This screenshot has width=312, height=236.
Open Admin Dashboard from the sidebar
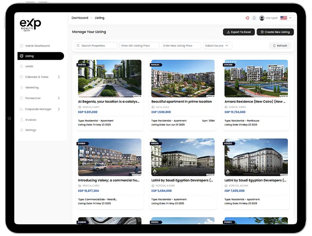click(37, 46)
